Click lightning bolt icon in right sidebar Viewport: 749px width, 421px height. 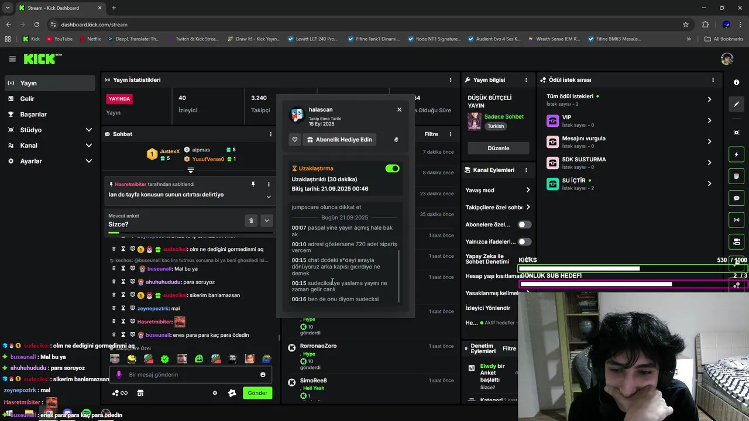(x=736, y=154)
